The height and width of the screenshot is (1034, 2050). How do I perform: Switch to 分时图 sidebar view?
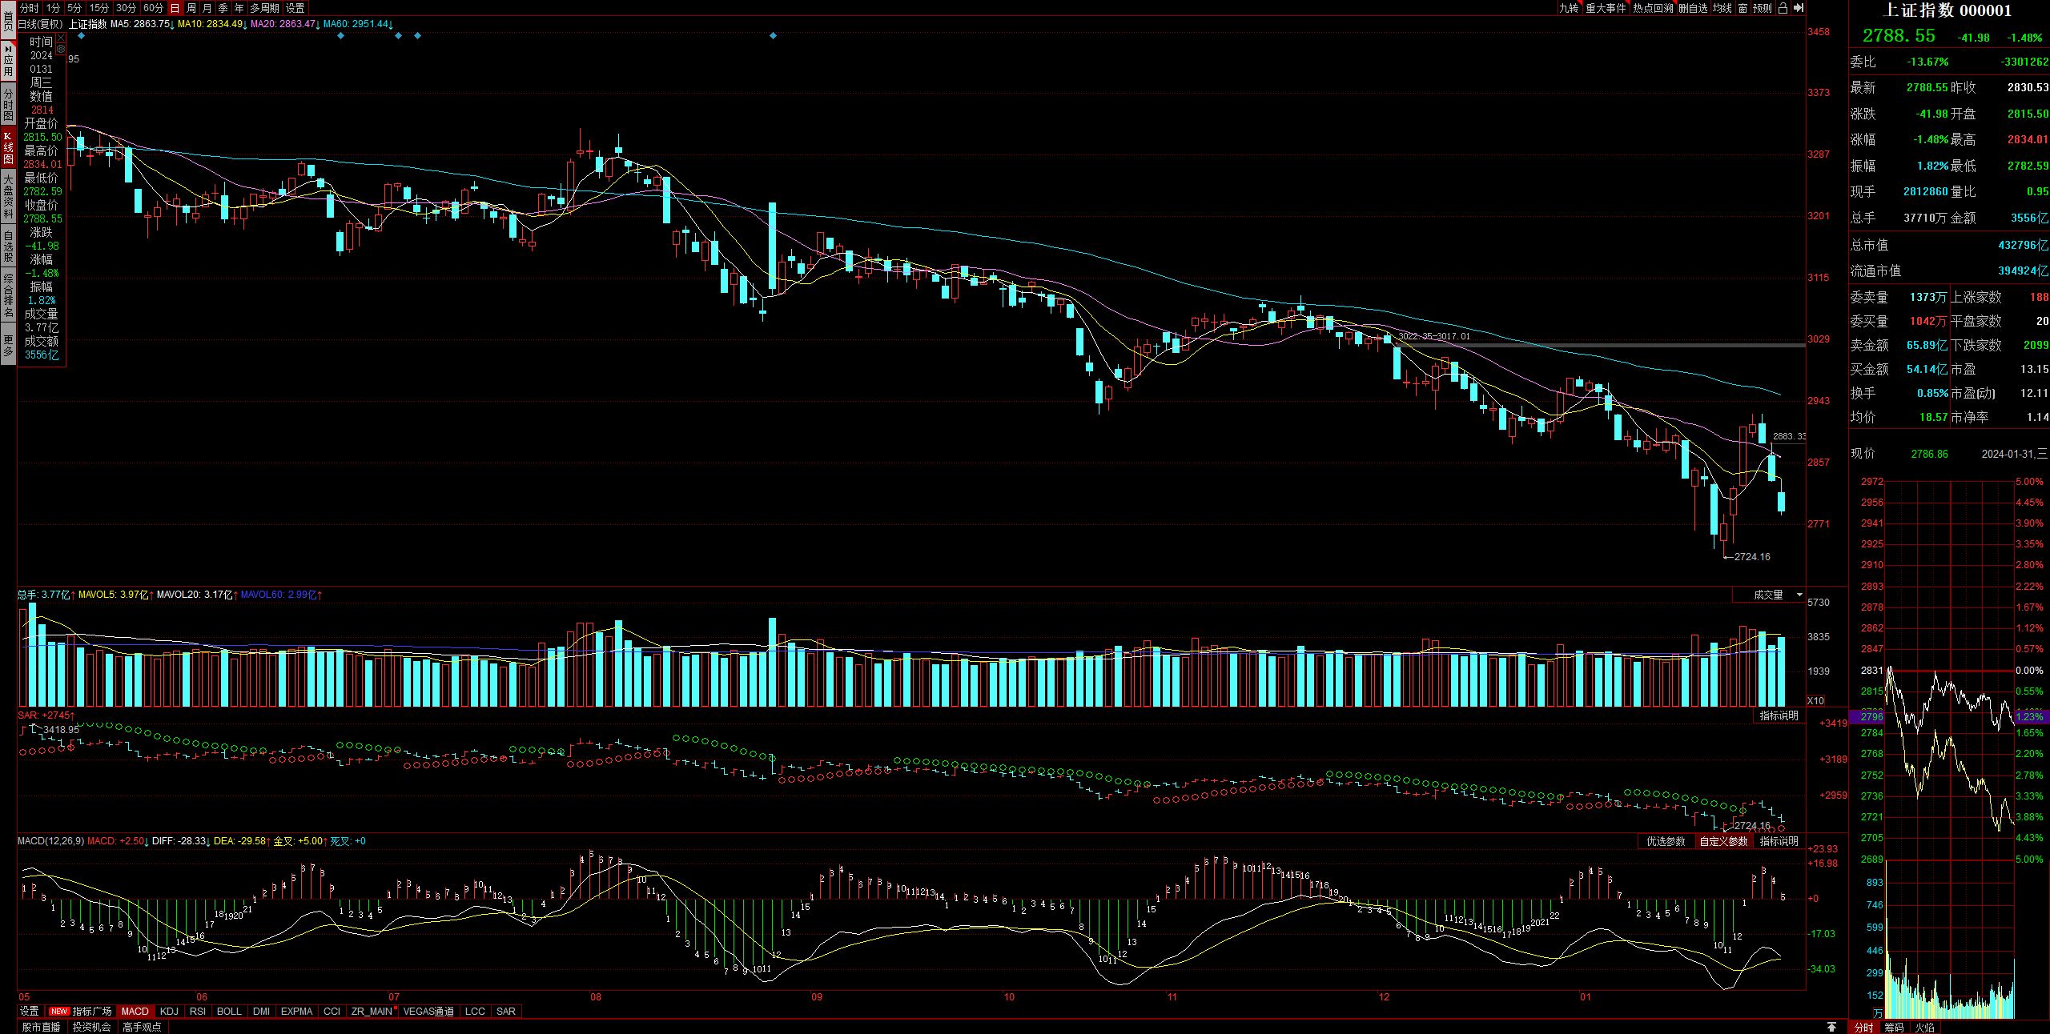tap(8, 104)
